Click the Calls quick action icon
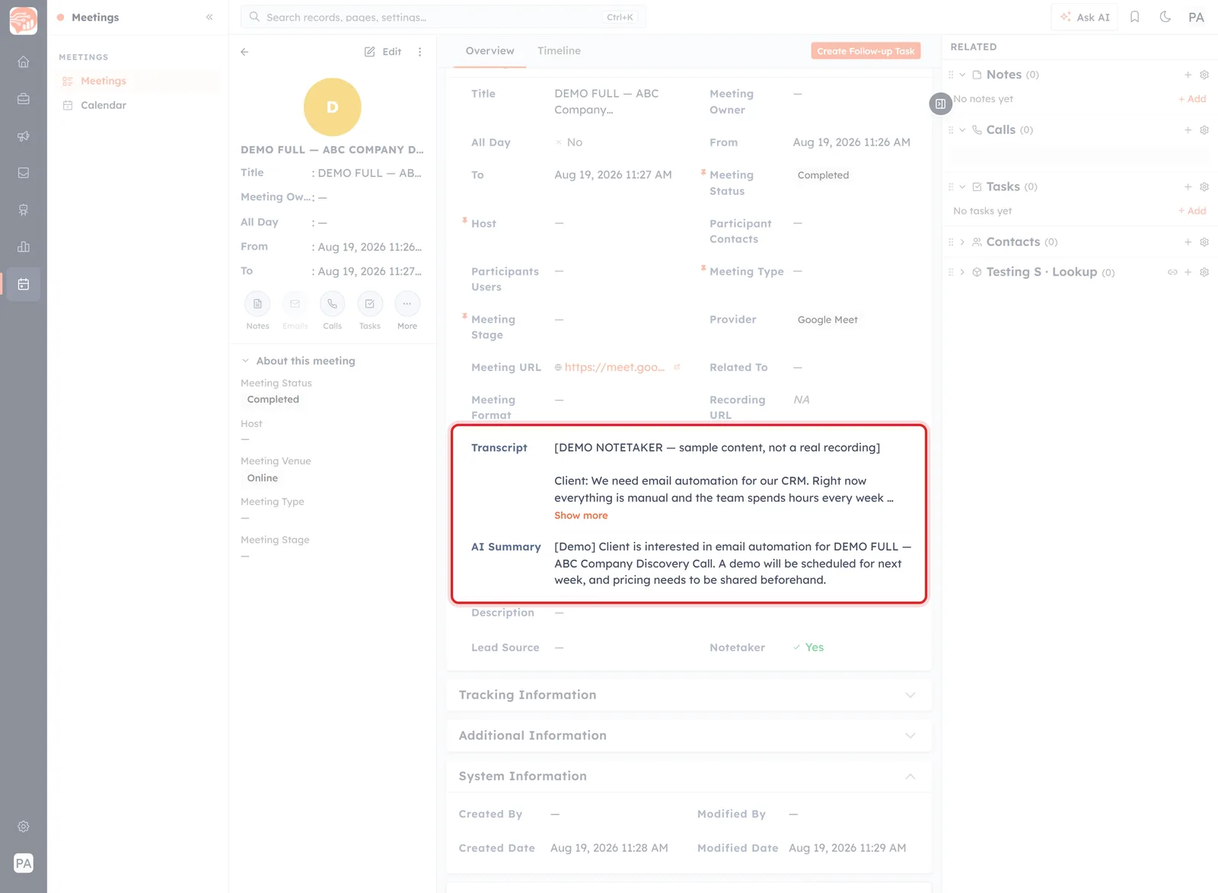 (332, 304)
